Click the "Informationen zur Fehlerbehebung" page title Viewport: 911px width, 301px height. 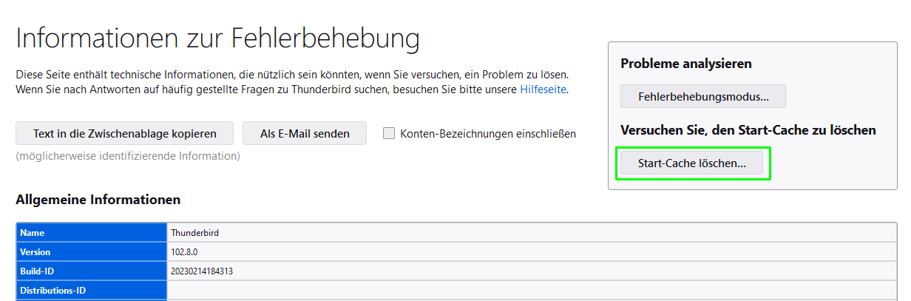coord(217,38)
